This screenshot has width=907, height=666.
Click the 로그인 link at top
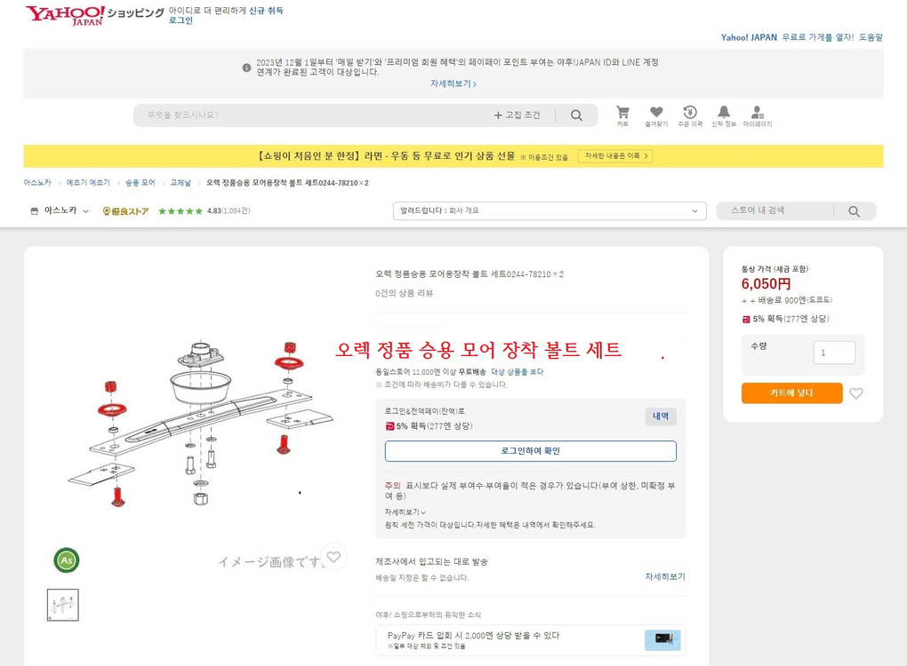coord(181,20)
